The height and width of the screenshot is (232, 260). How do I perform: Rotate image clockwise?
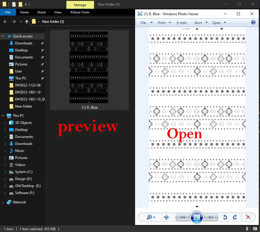[235, 217]
